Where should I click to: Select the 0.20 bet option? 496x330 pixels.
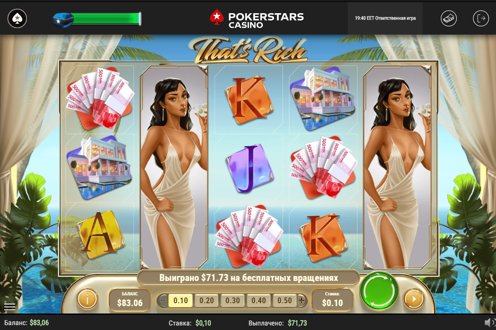tap(207, 300)
